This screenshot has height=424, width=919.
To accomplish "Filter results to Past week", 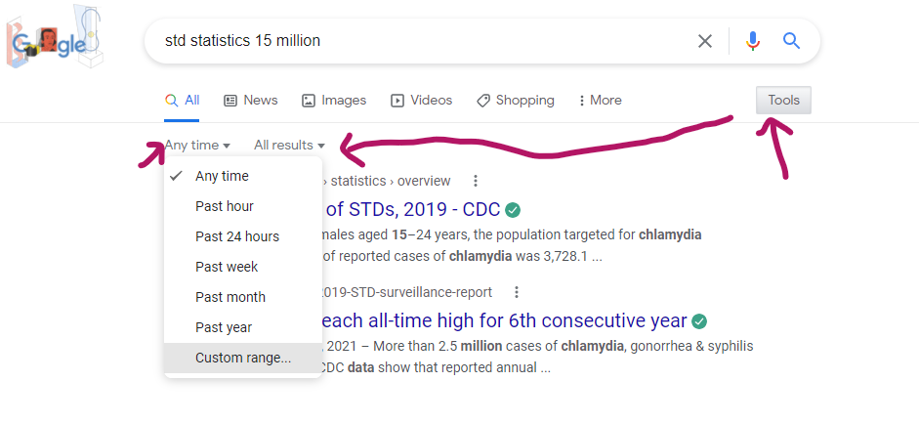I will tap(227, 267).
